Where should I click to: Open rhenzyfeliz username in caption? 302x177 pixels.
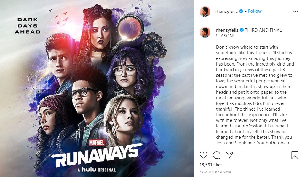click(227, 30)
